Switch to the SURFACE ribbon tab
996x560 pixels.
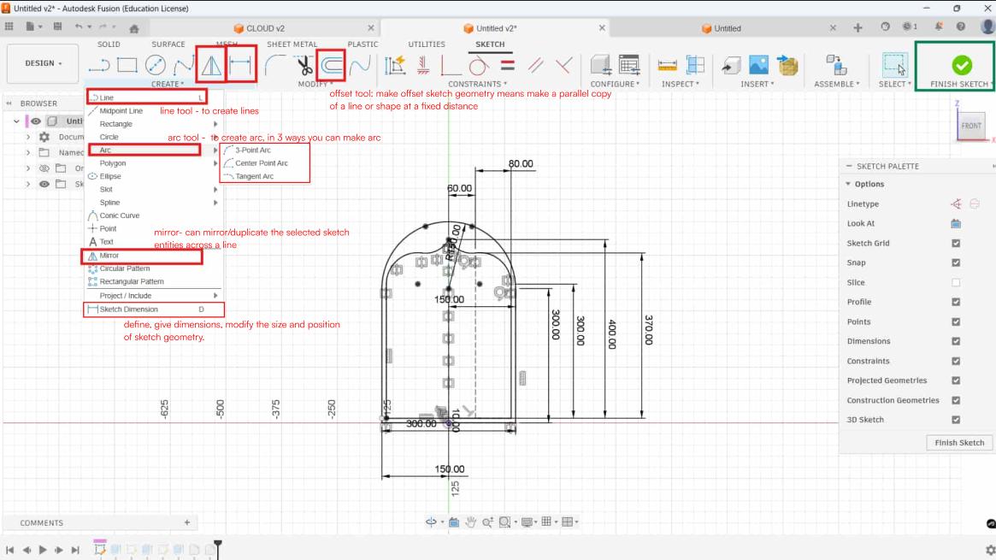coord(168,44)
